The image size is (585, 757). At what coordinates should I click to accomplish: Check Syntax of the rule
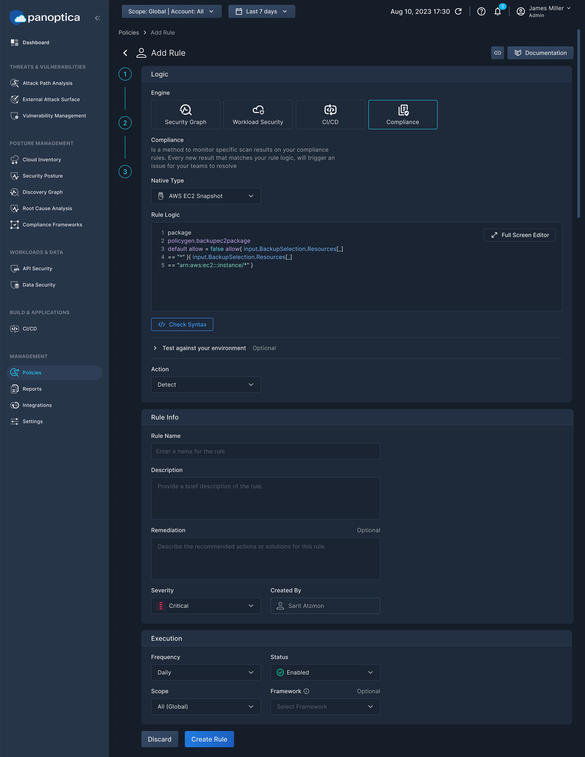point(182,324)
